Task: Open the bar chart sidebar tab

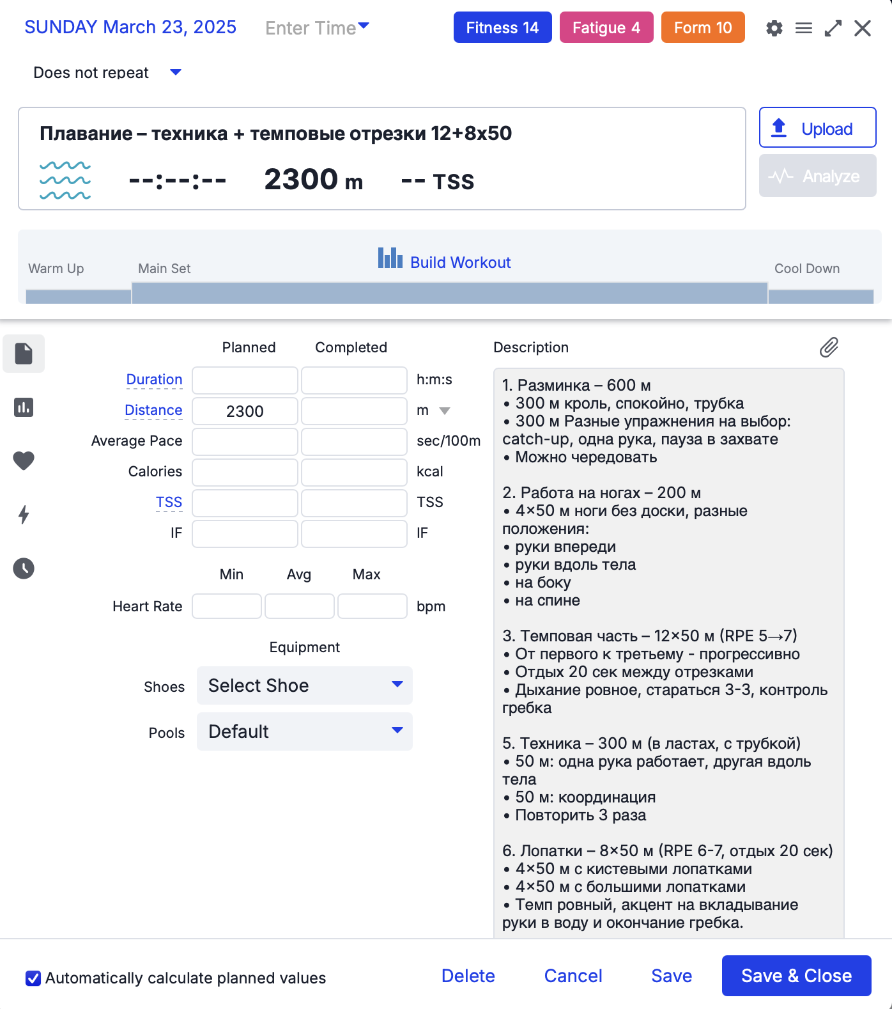Action: [x=24, y=407]
